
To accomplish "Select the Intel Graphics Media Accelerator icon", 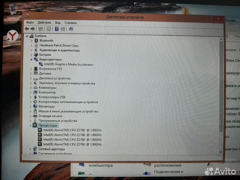I will pos(41,64).
